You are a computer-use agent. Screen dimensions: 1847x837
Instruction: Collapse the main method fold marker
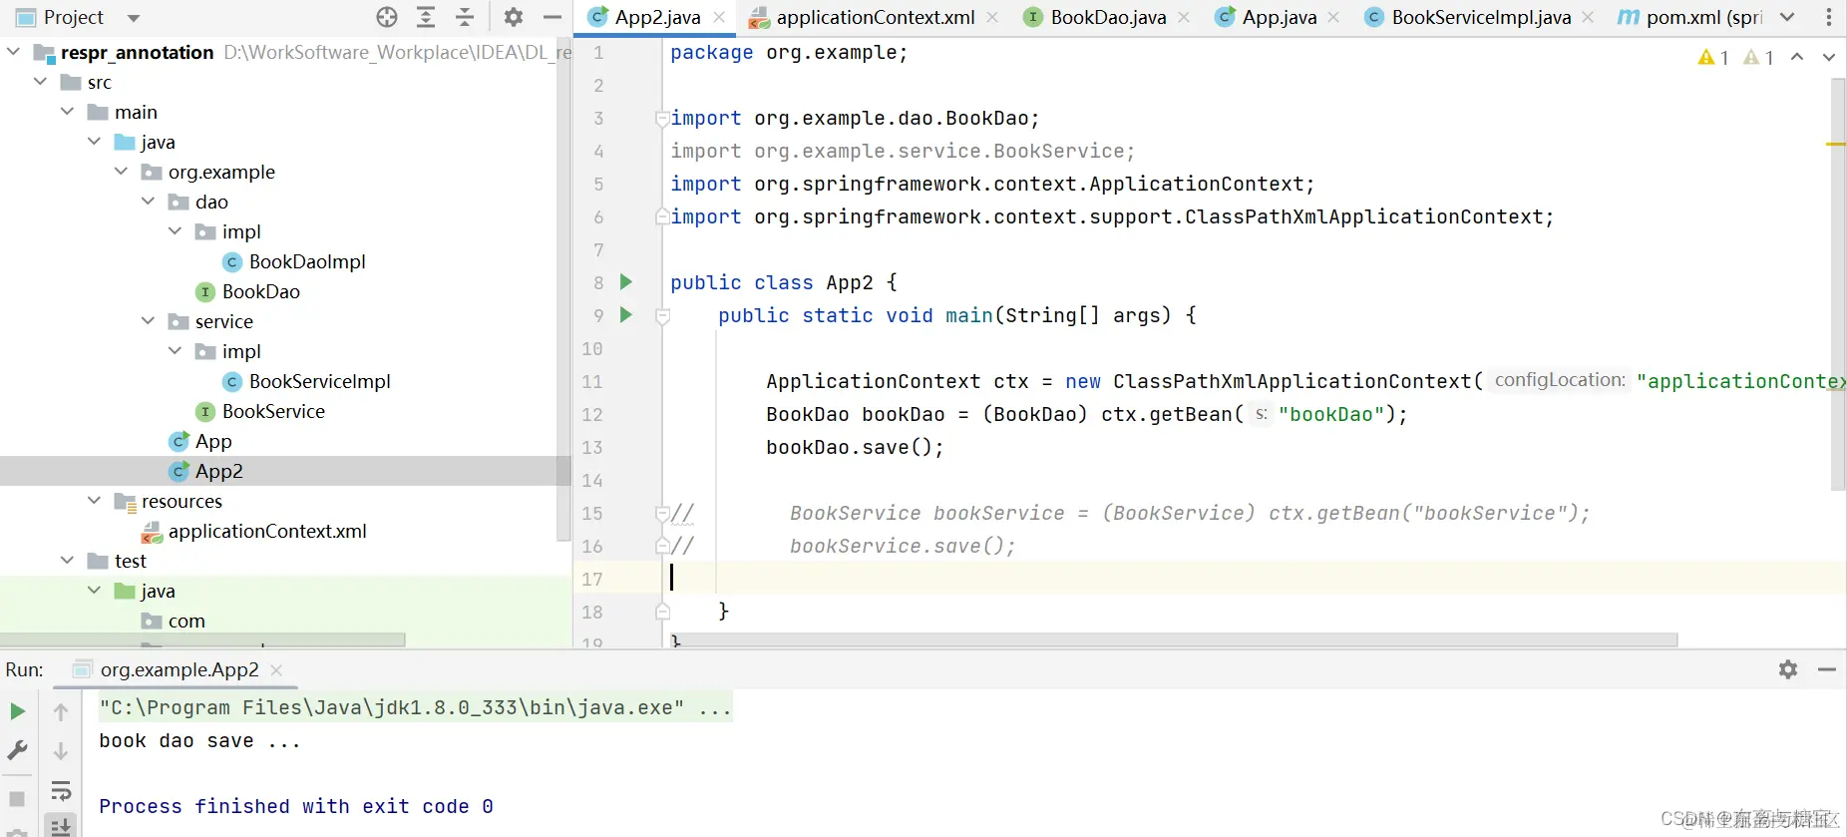[662, 316]
